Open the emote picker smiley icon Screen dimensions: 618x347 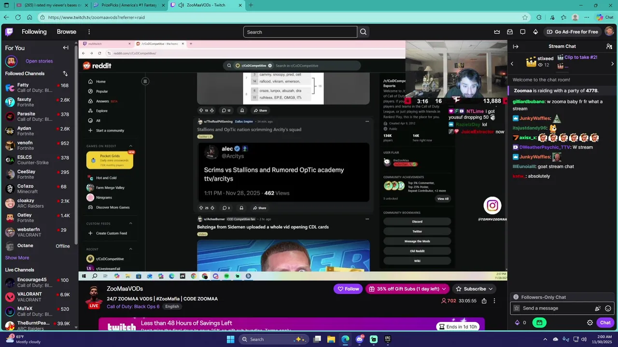[x=608, y=308]
